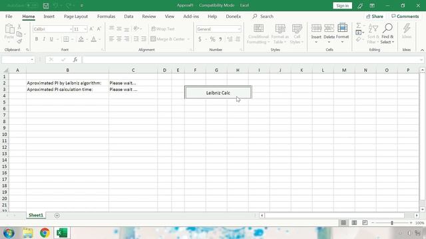This screenshot has width=426, height=239.
Task: Collapse the ribbon with the chevron
Action: (422, 50)
